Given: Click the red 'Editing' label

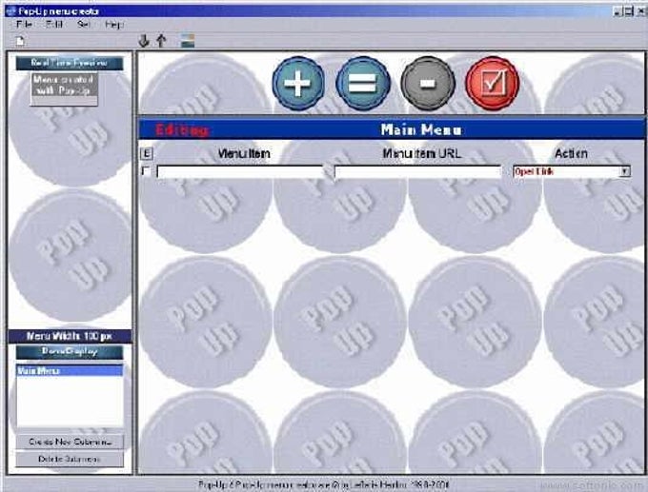Looking at the screenshot, I should point(182,130).
